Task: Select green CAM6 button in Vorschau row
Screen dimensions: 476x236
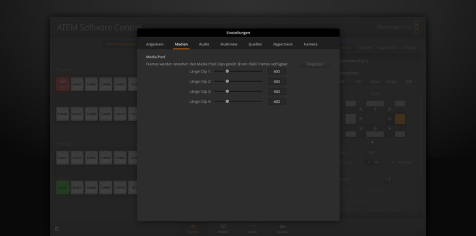Action: pos(63,188)
